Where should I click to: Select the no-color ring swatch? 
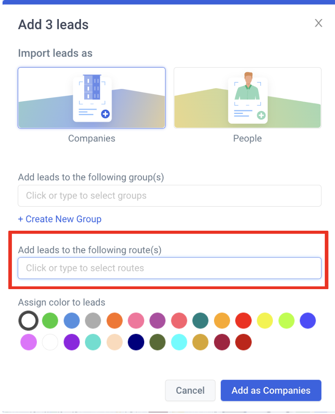[x=28, y=320]
